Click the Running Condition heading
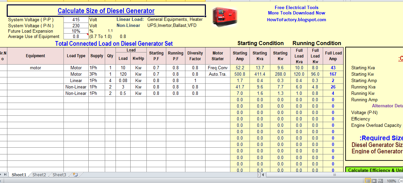Screen dimensions: 403x183 coord(317,43)
